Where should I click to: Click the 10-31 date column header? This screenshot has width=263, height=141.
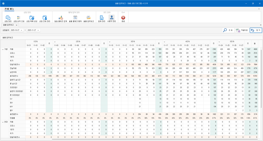(29, 45)
